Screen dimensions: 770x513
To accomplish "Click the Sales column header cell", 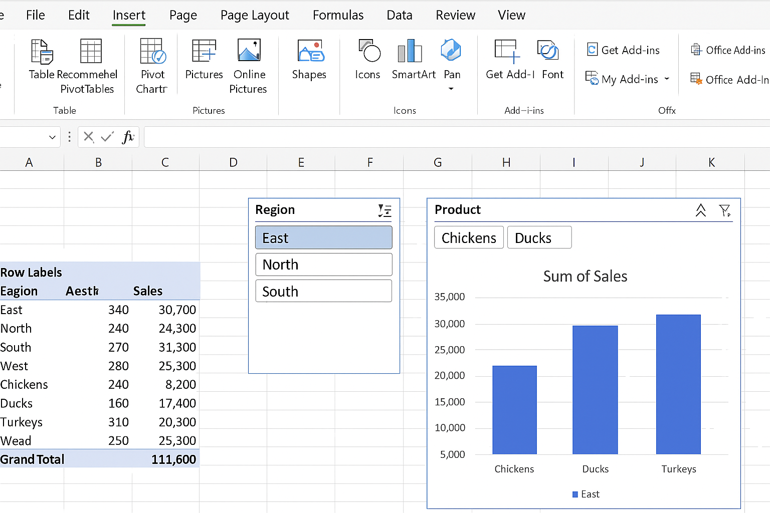I will pos(148,291).
